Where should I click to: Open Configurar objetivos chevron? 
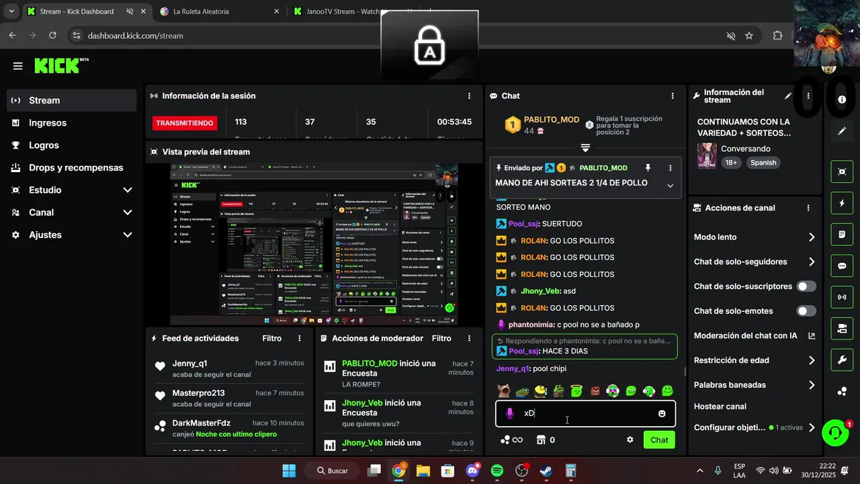pyautogui.click(x=812, y=428)
